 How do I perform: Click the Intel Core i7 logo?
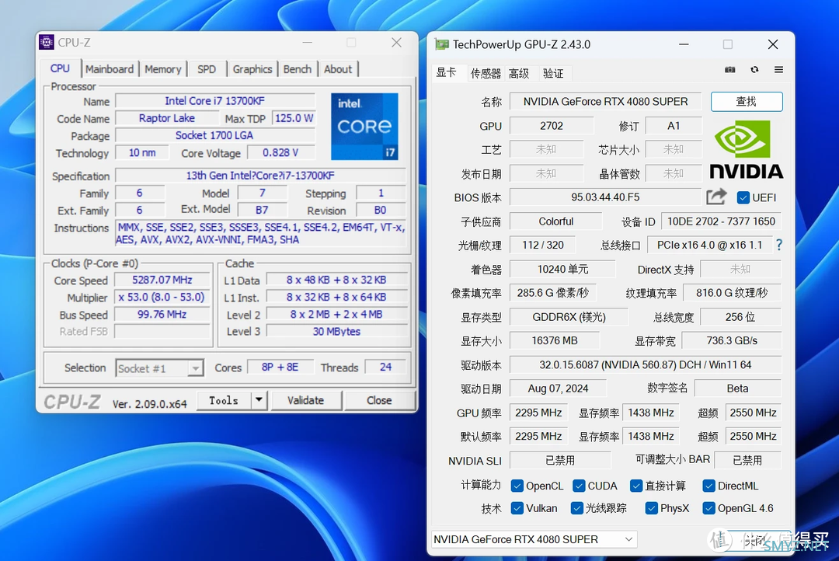click(364, 127)
